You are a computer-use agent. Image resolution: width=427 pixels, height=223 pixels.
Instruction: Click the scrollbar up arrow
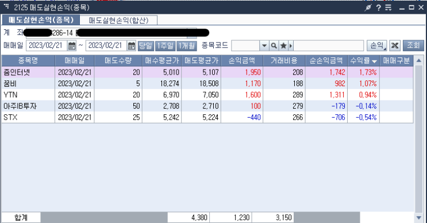point(419,60)
